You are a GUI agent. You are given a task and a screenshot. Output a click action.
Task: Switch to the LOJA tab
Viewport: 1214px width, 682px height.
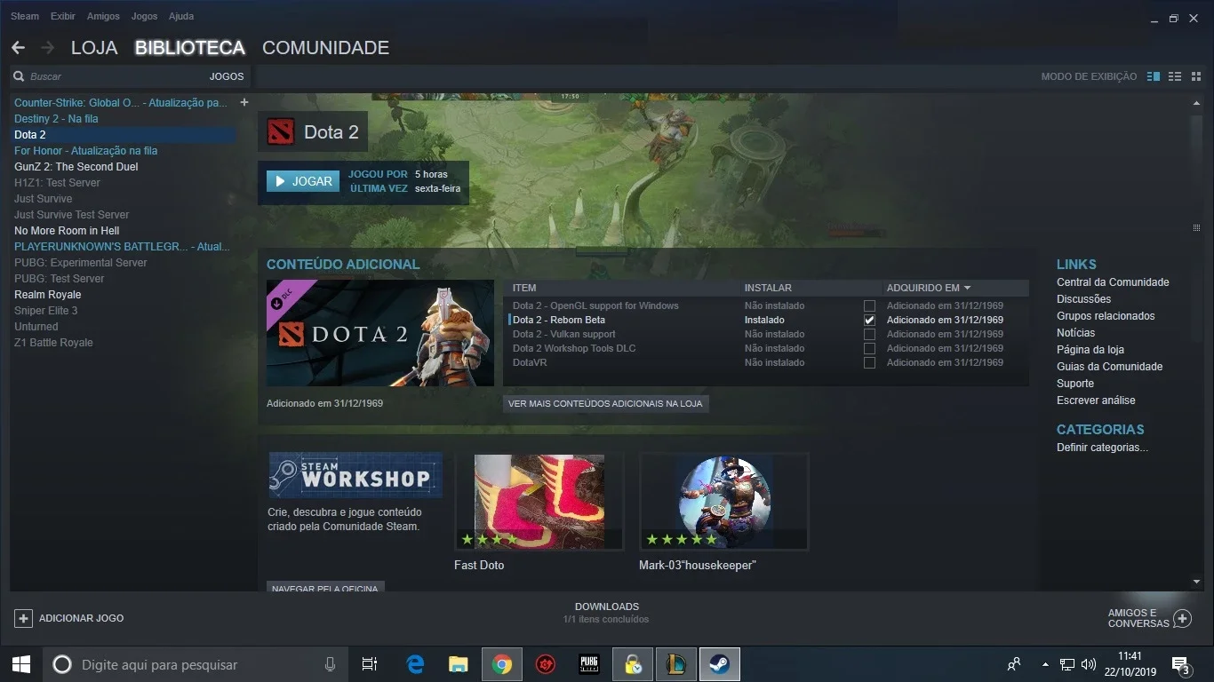pos(94,48)
